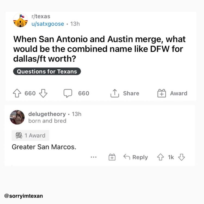Screen dimensions: 204x204
Task: Click the @sorryimtexan watermark handle
Action: [24, 196]
